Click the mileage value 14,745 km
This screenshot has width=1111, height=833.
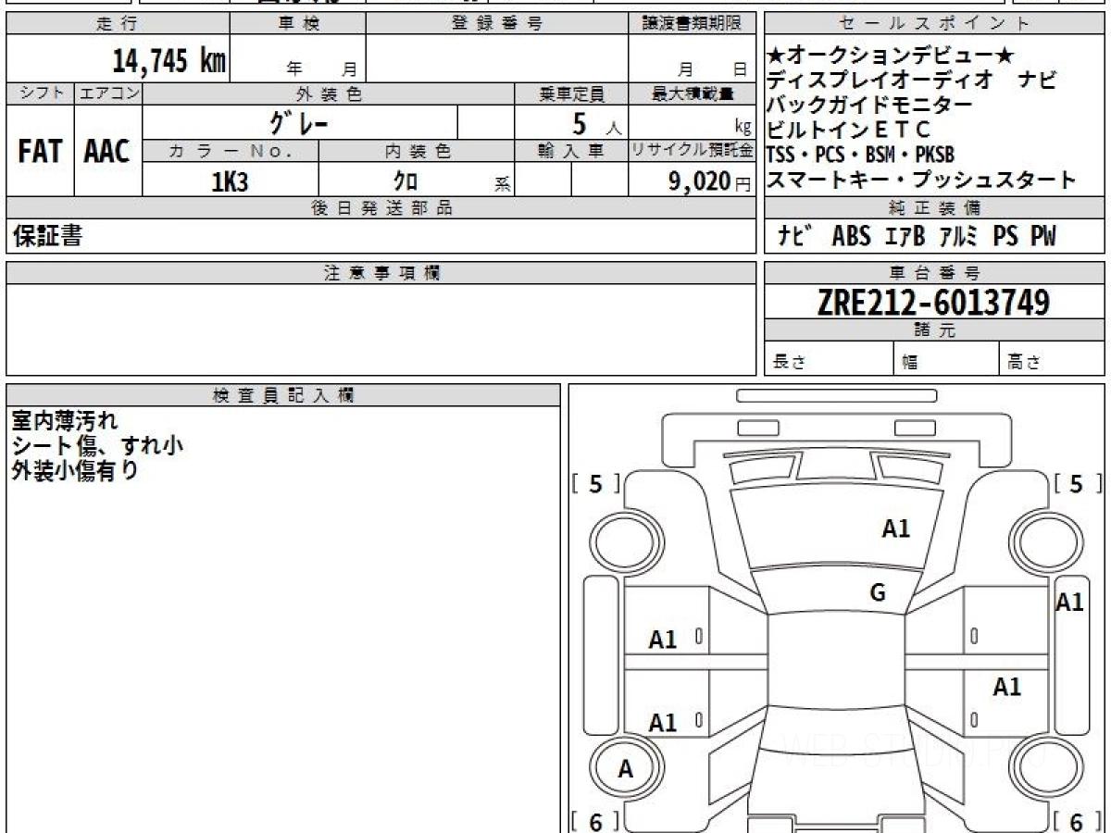(x=169, y=61)
